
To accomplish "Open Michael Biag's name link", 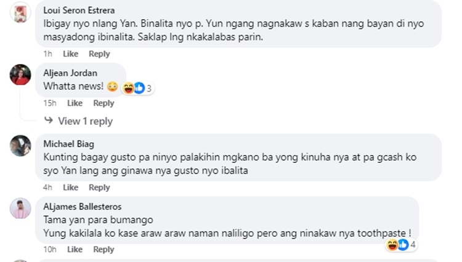I will 68,144.
